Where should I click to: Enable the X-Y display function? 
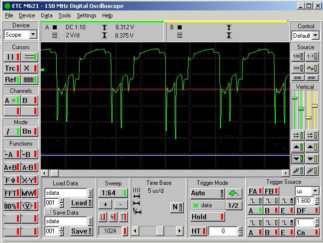29,180
